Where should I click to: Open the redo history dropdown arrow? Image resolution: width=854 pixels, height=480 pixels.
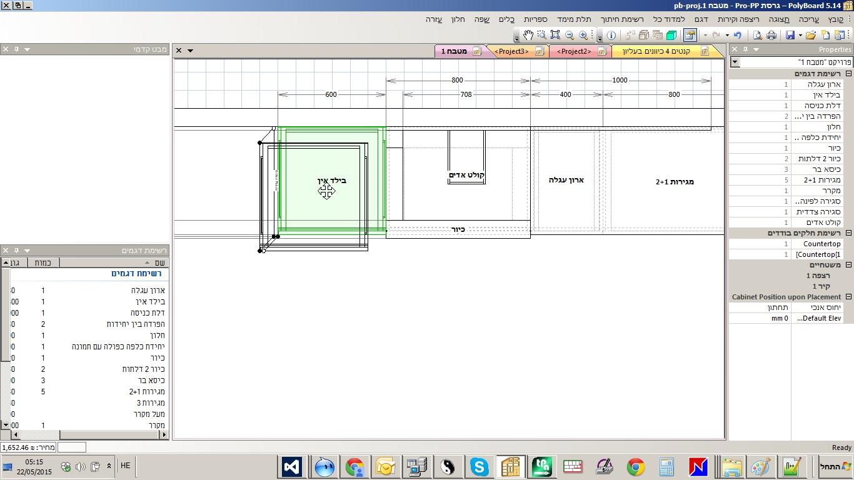point(705,35)
